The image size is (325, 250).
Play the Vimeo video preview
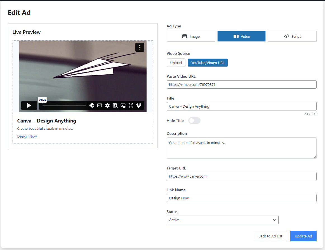29,105
